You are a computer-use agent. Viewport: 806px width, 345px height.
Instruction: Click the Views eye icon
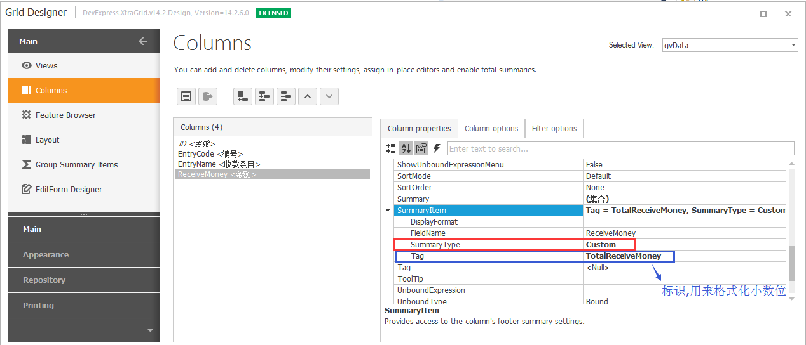coord(27,65)
